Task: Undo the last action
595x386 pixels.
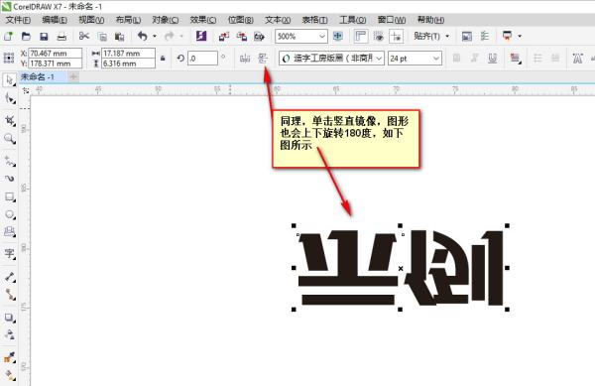Action: pos(142,36)
